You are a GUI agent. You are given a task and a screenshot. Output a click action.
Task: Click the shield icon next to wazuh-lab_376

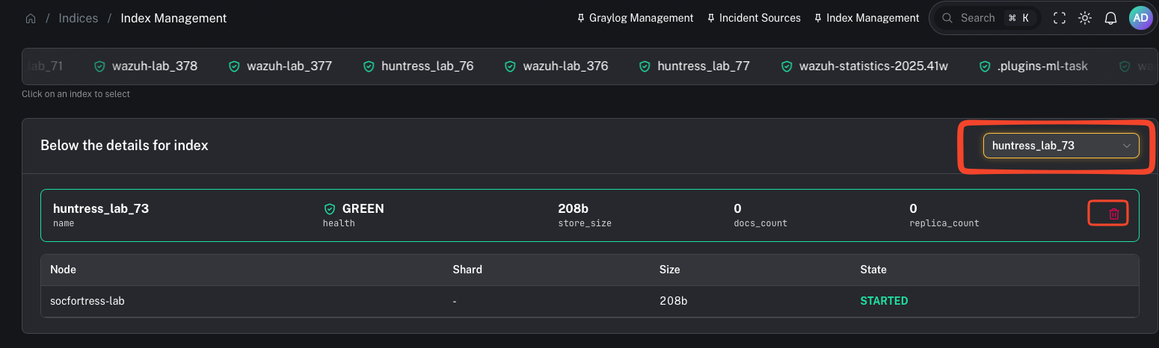[x=510, y=66]
